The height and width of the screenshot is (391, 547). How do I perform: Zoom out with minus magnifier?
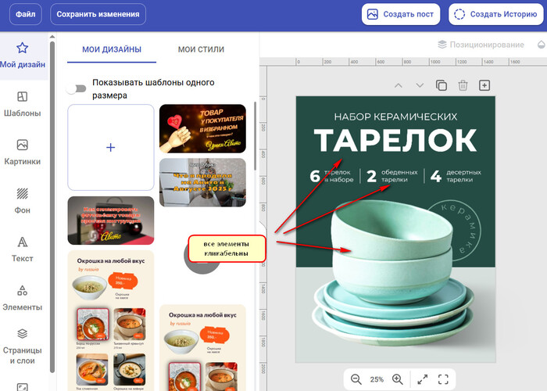pyautogui.click(x=356, y=379)
